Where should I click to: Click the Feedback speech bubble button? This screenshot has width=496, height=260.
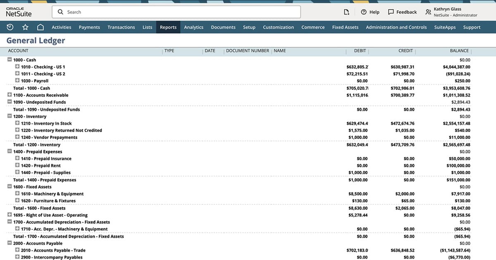tap(402, 12)
